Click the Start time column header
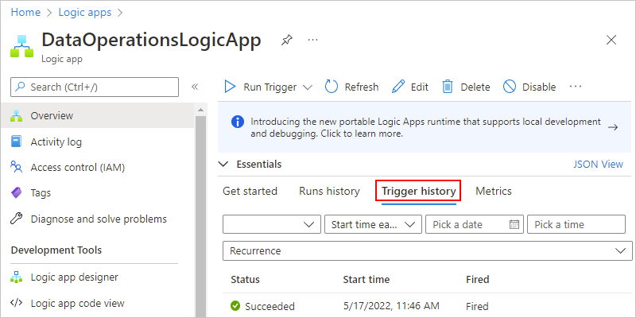This screenshot has width=636, height=318. (366, 280)
